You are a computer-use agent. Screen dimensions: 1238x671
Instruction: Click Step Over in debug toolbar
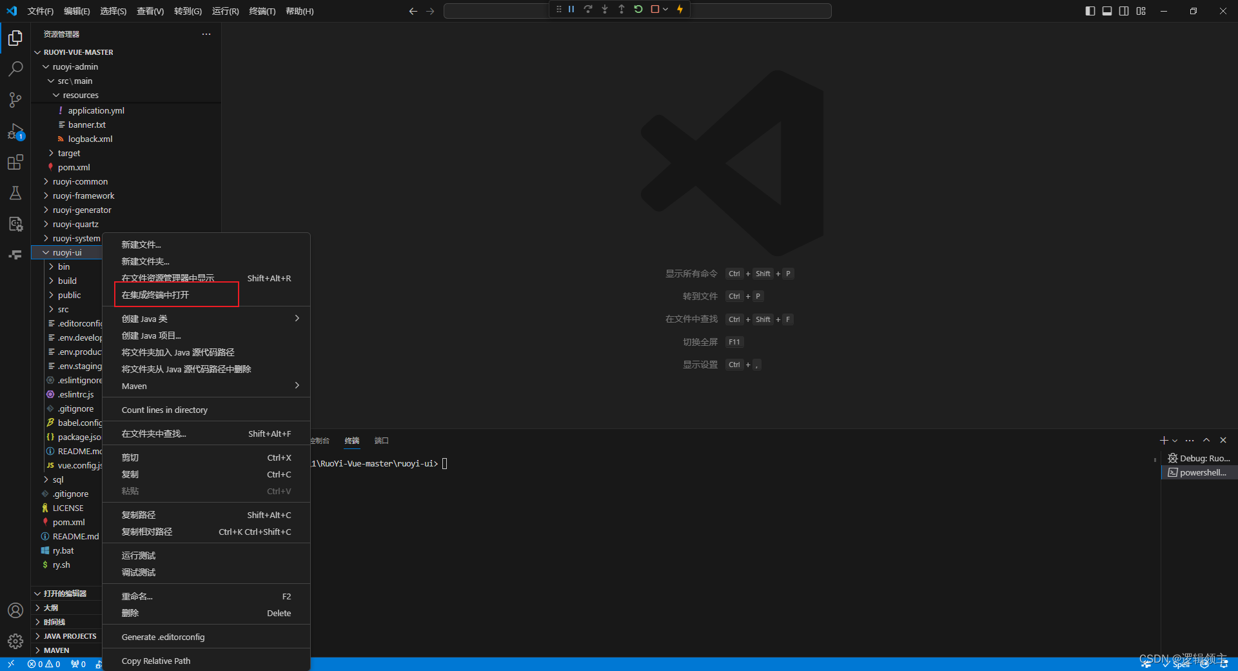[x=588, y=10]
